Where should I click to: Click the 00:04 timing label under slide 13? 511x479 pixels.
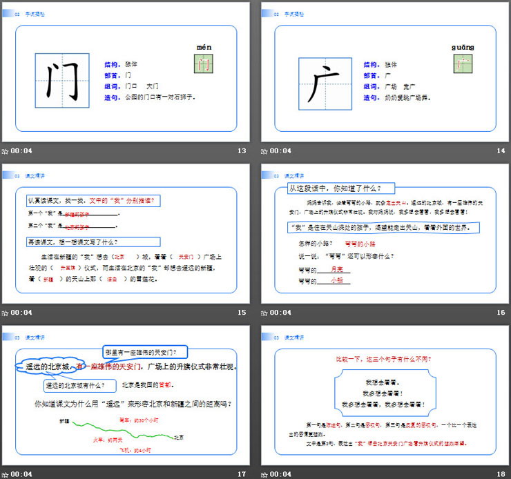tap(21, 151)
